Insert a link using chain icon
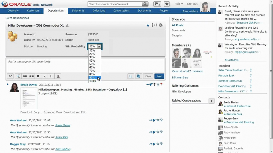 click(25, 76)
